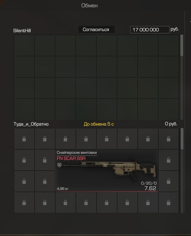191x236 pixels.
Task: Click the top-left padlock icon in lower grid
Action: coord(24,139)
